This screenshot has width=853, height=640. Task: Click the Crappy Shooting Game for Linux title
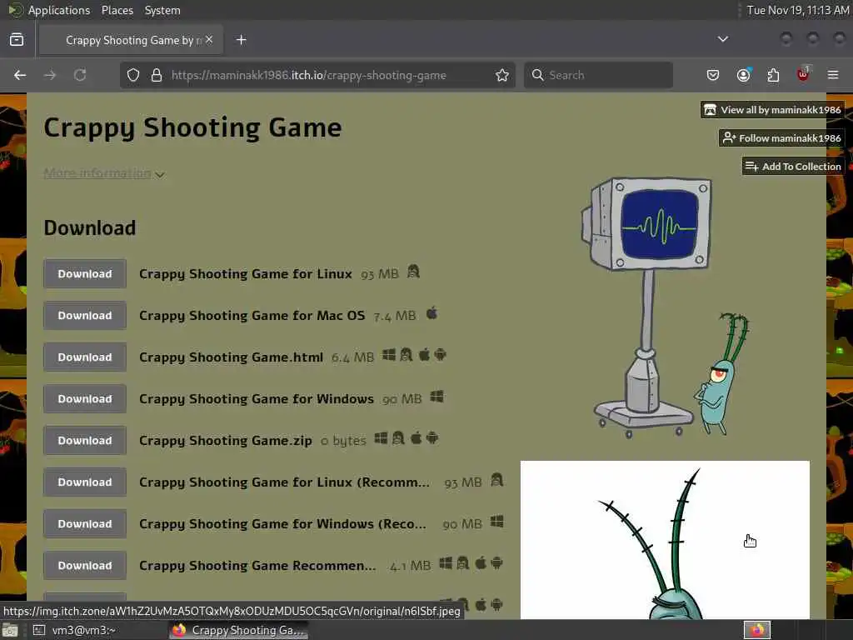pos(246,273)
